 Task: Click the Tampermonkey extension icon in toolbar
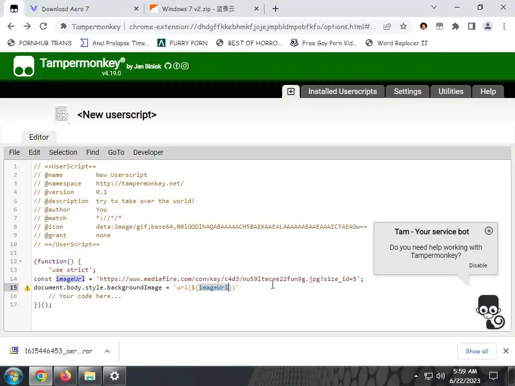pos(440,26)
